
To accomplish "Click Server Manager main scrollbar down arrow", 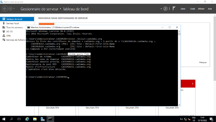I will pos(215,114).
